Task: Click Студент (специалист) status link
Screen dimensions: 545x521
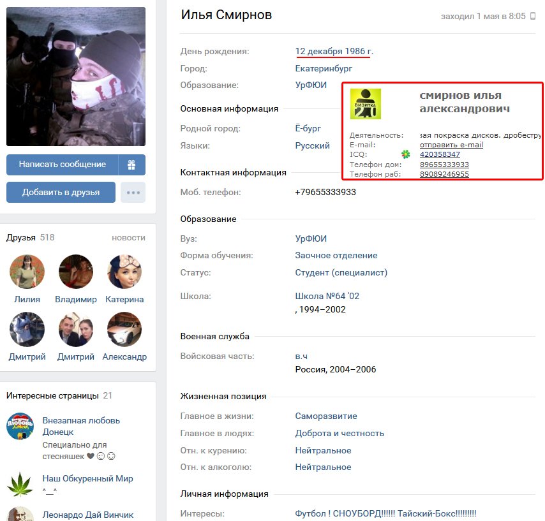Action: coord(341,273)
